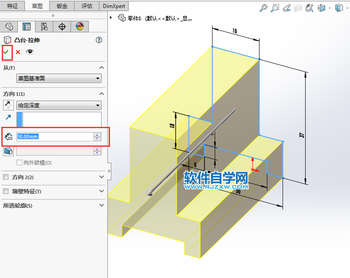Click the Zoom to Area icon
This screenshot has width=350, height=278.
point(275,8)
